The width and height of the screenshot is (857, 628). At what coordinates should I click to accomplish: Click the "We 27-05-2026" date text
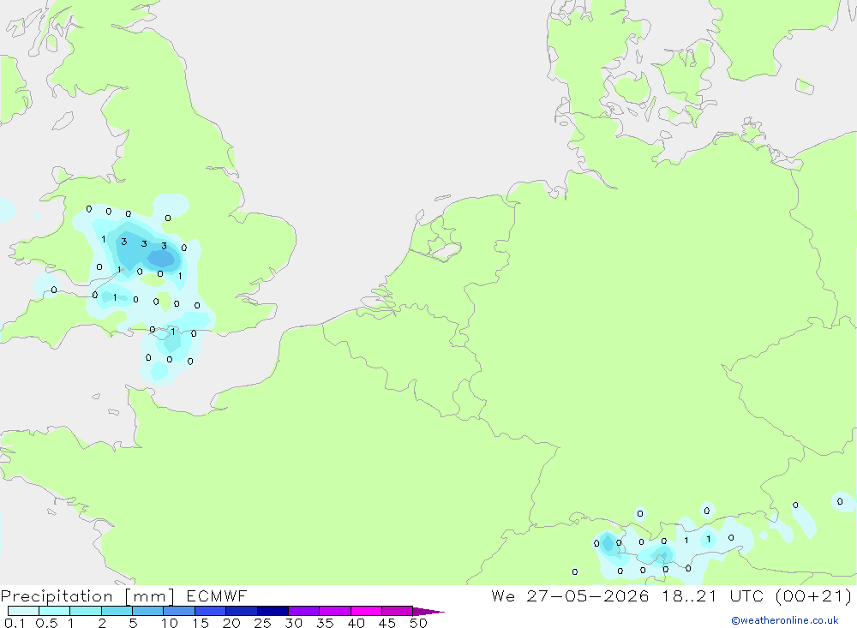point(570,595)
